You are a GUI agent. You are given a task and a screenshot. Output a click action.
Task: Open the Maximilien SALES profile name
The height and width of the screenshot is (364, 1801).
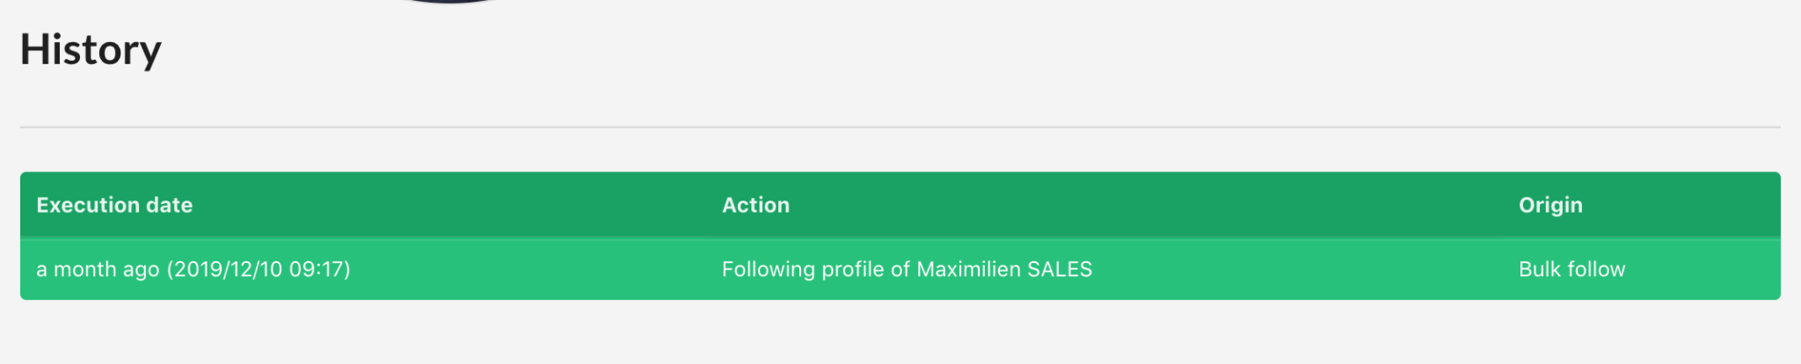(x=1004, y=269)
